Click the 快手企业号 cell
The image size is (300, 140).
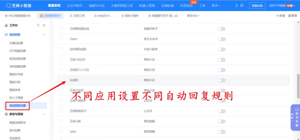[151, 39]
